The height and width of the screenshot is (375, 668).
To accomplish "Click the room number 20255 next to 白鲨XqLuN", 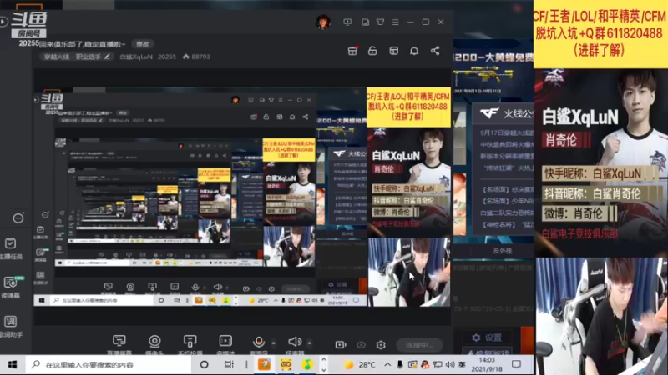I will click(166, 57).
